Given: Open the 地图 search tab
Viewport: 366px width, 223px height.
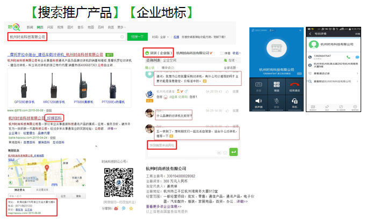Looking at the screenshot, I should tap(91, 27).
